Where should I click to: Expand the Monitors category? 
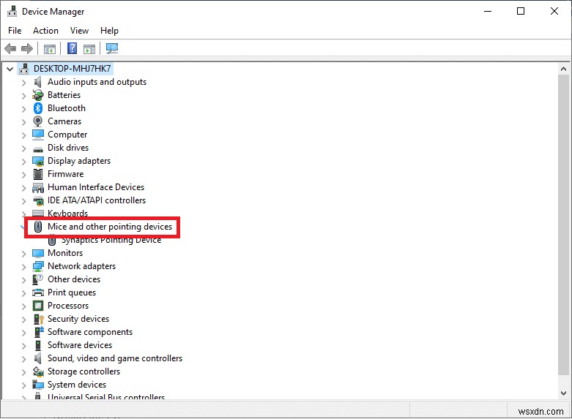tap(23, 254)
